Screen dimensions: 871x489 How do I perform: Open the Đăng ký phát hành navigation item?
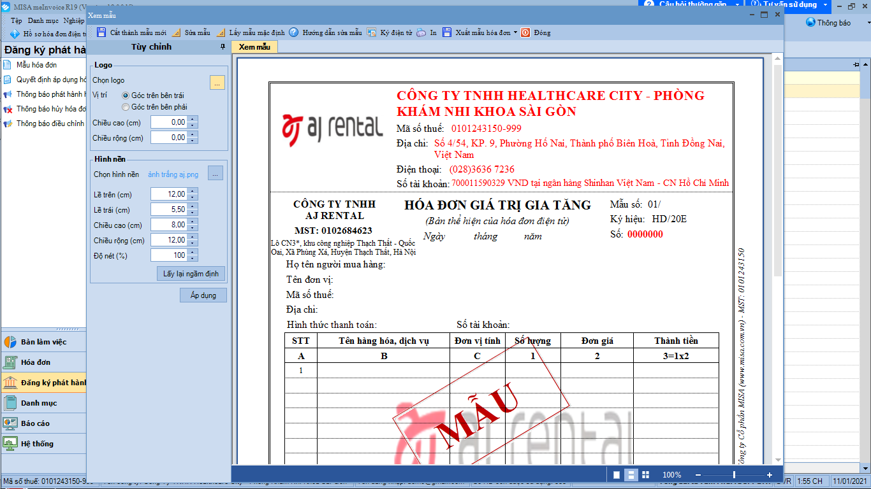click(43, 383)
